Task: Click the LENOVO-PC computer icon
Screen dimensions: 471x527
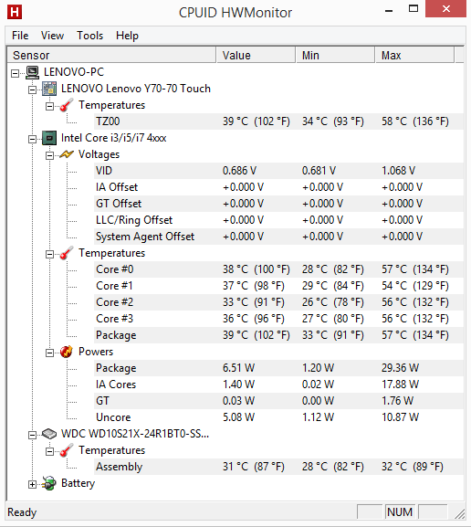Action: pyautogui.click(x=33, y=72)
